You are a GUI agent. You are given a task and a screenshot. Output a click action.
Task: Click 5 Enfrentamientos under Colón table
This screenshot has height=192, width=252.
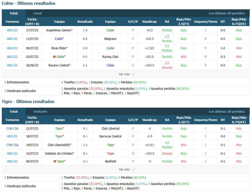16,82
